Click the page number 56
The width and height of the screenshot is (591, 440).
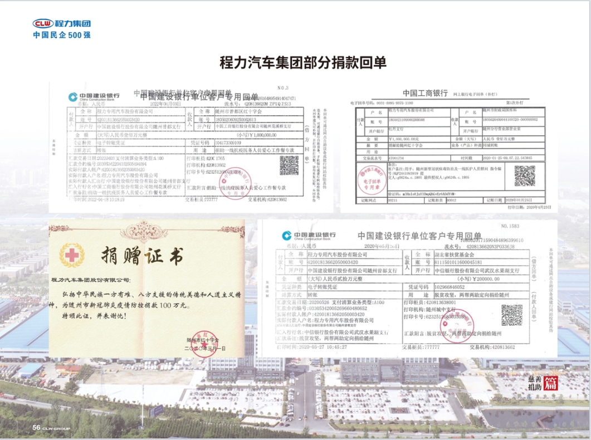click(36, 427)
